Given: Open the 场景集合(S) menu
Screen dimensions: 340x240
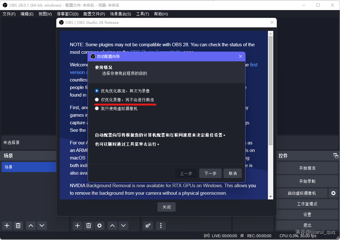Looking at the screenshot, I should click(121, 14).
